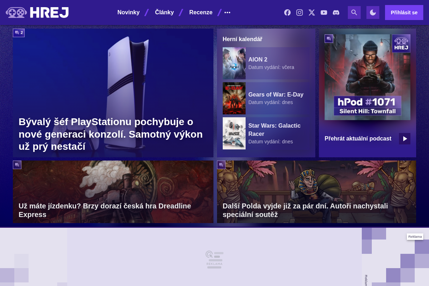Open comments icon on the podcast card
Screen dimensions: 429x286
click(329, 39)
